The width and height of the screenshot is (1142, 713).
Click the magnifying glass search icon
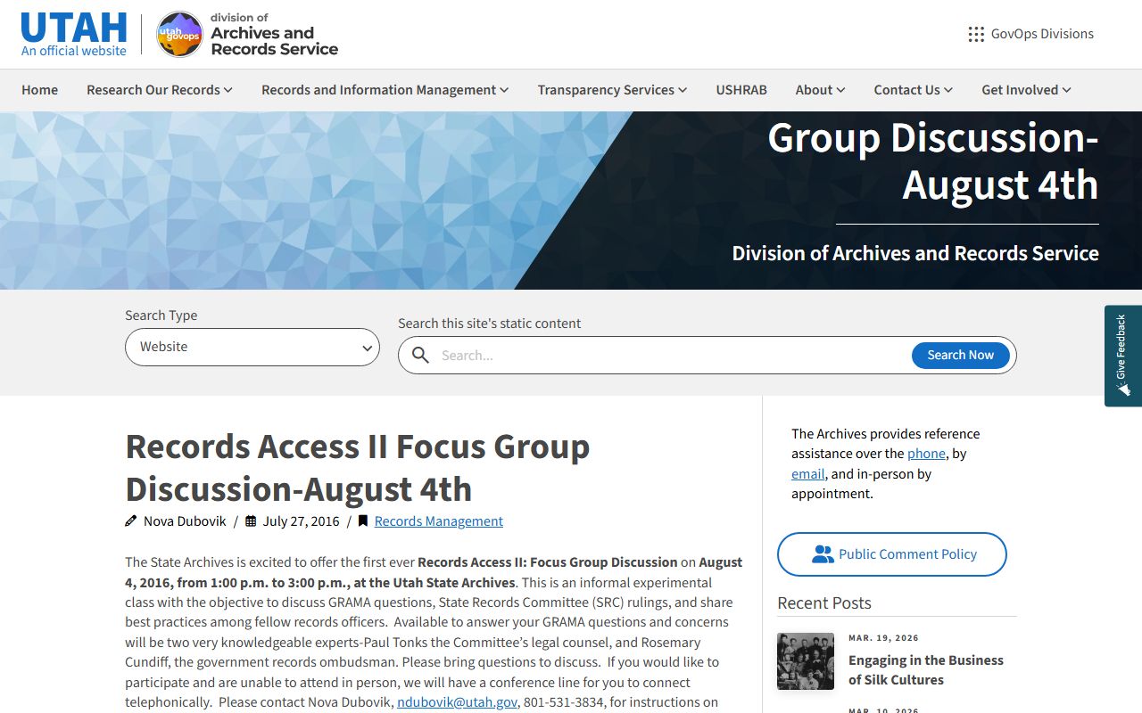tap(420, 355)
